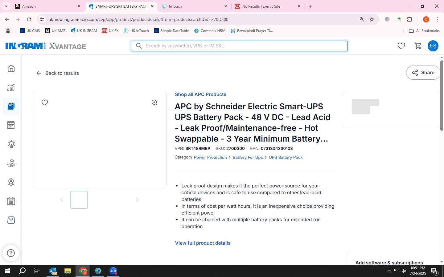444x277 pixels.
Task: Open the UK AMZ bookmark
Action: tap(55, 31)
